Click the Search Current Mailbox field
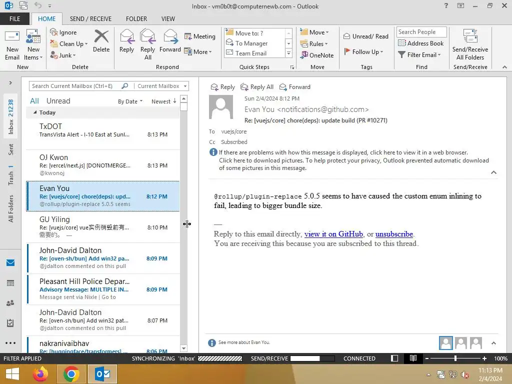This screenshot has height=384, width=512. 76,86
